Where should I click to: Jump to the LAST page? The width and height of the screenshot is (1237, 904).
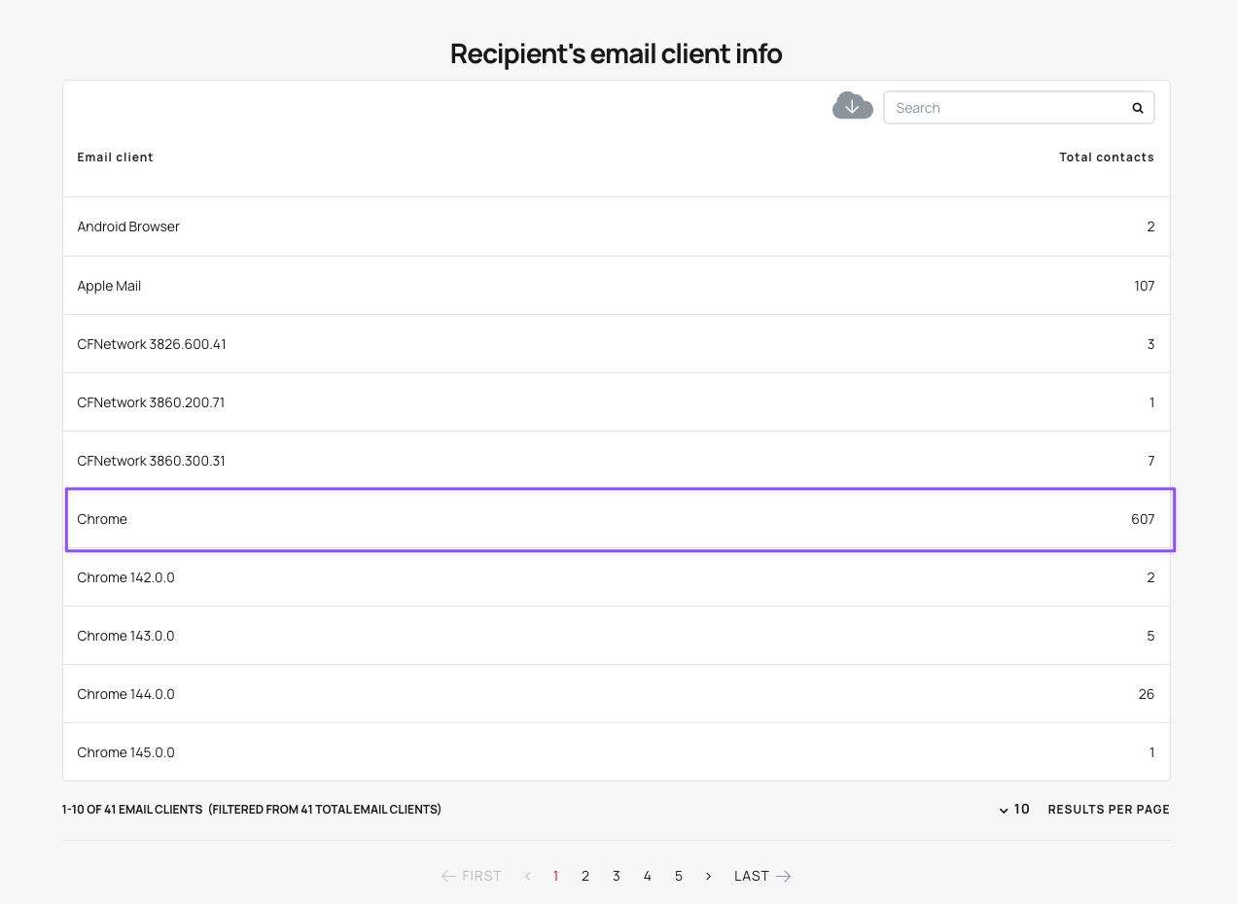[x=762, y=876]
